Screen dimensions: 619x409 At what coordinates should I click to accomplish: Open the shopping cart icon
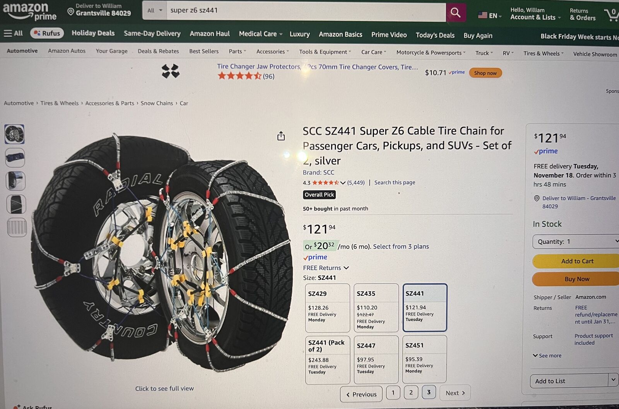coord(612,15)
